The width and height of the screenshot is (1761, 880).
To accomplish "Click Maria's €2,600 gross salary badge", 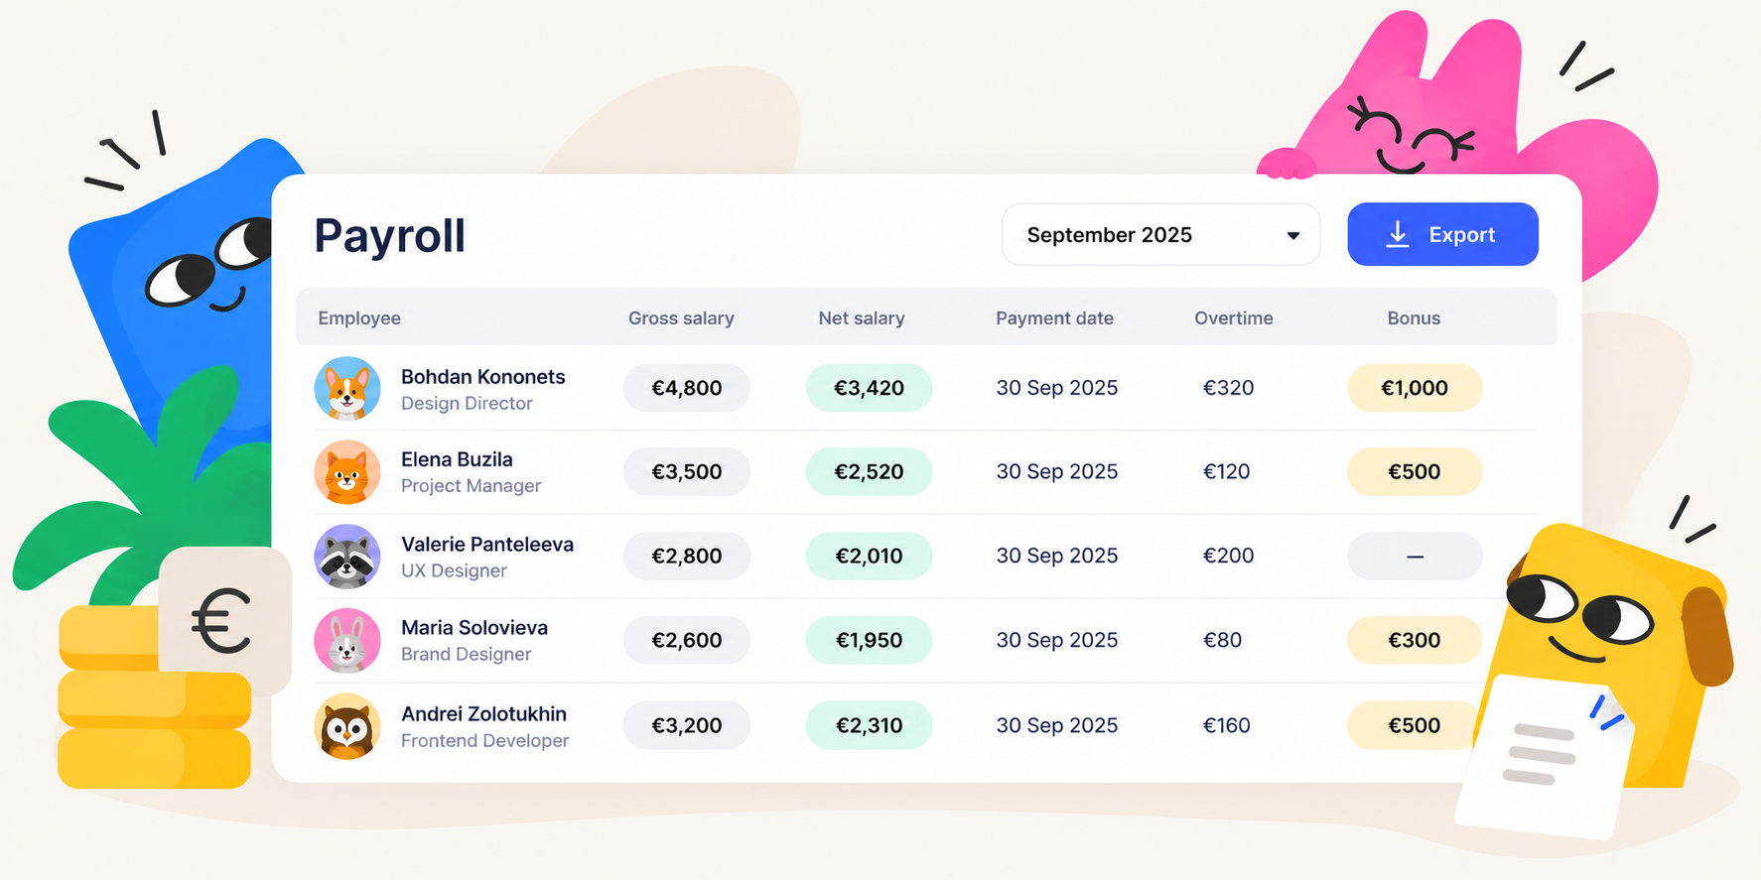I will [x=686, y=640].
